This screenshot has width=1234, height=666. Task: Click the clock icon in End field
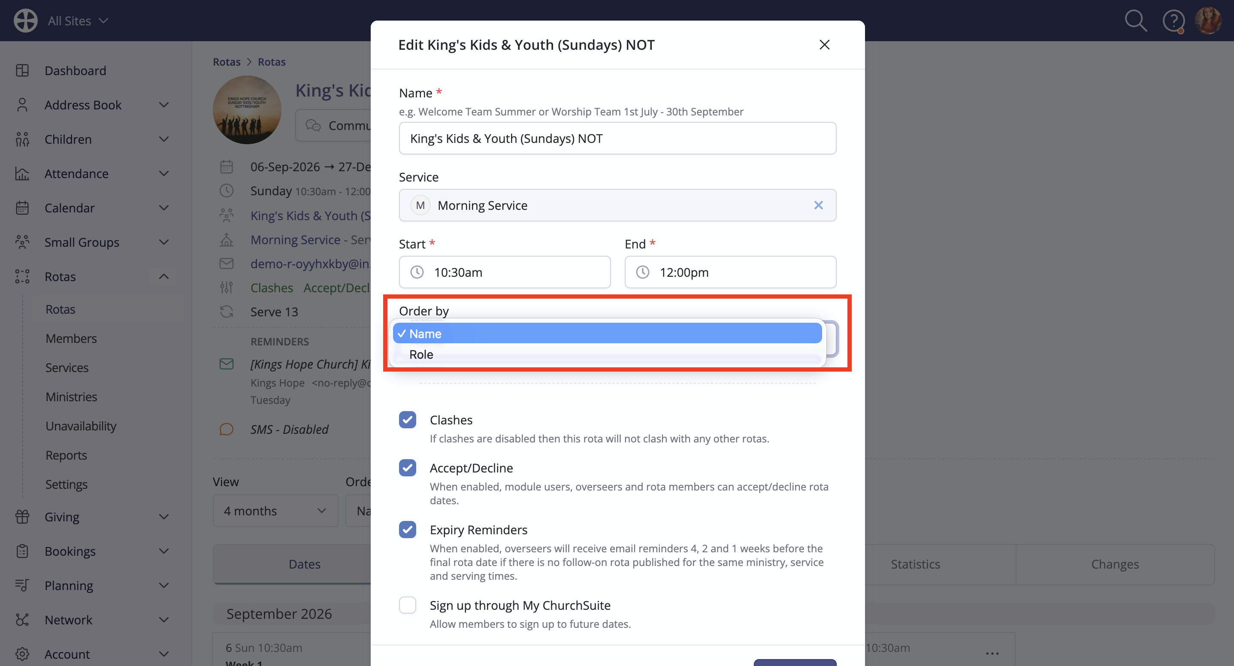[x=642, y=272]
